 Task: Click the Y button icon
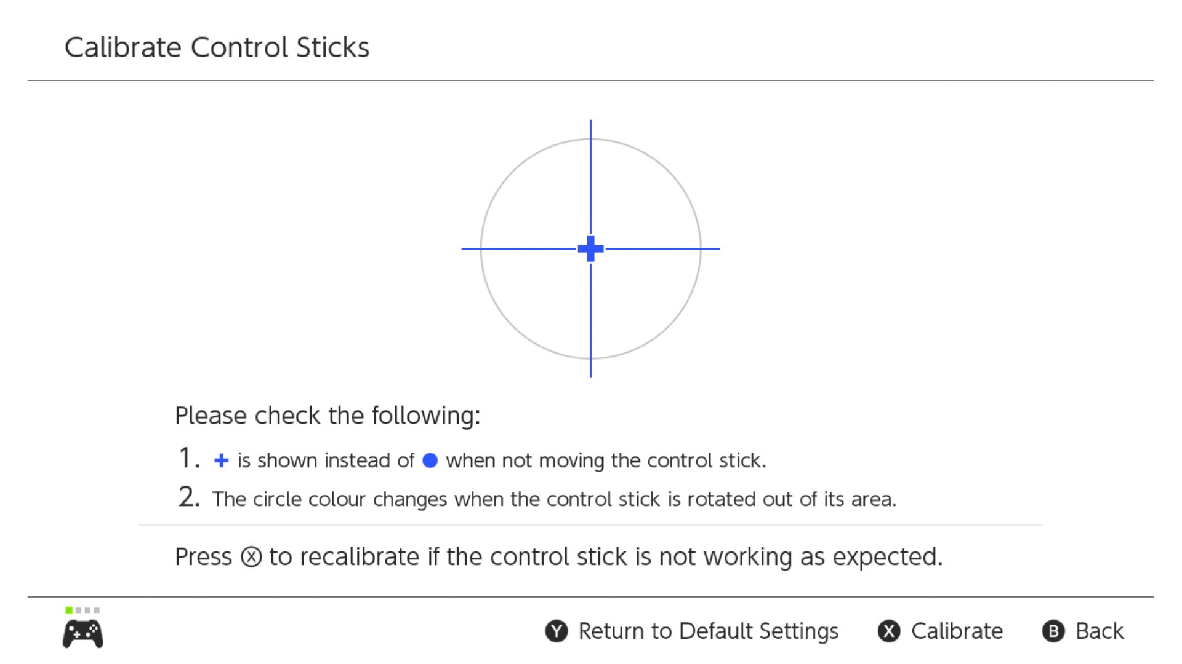tap(557, 631)
